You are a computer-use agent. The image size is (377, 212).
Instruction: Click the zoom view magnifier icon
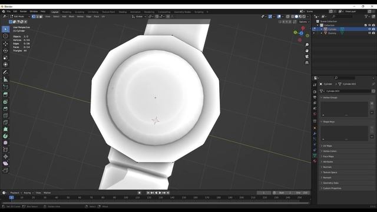[307, 45]
